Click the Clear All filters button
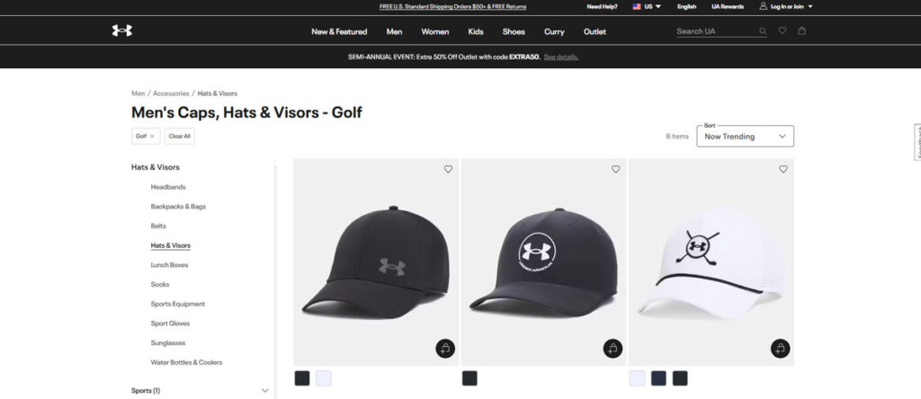Image resolution: width=921 pixels, height=399 pixels. tap(180, 137)
